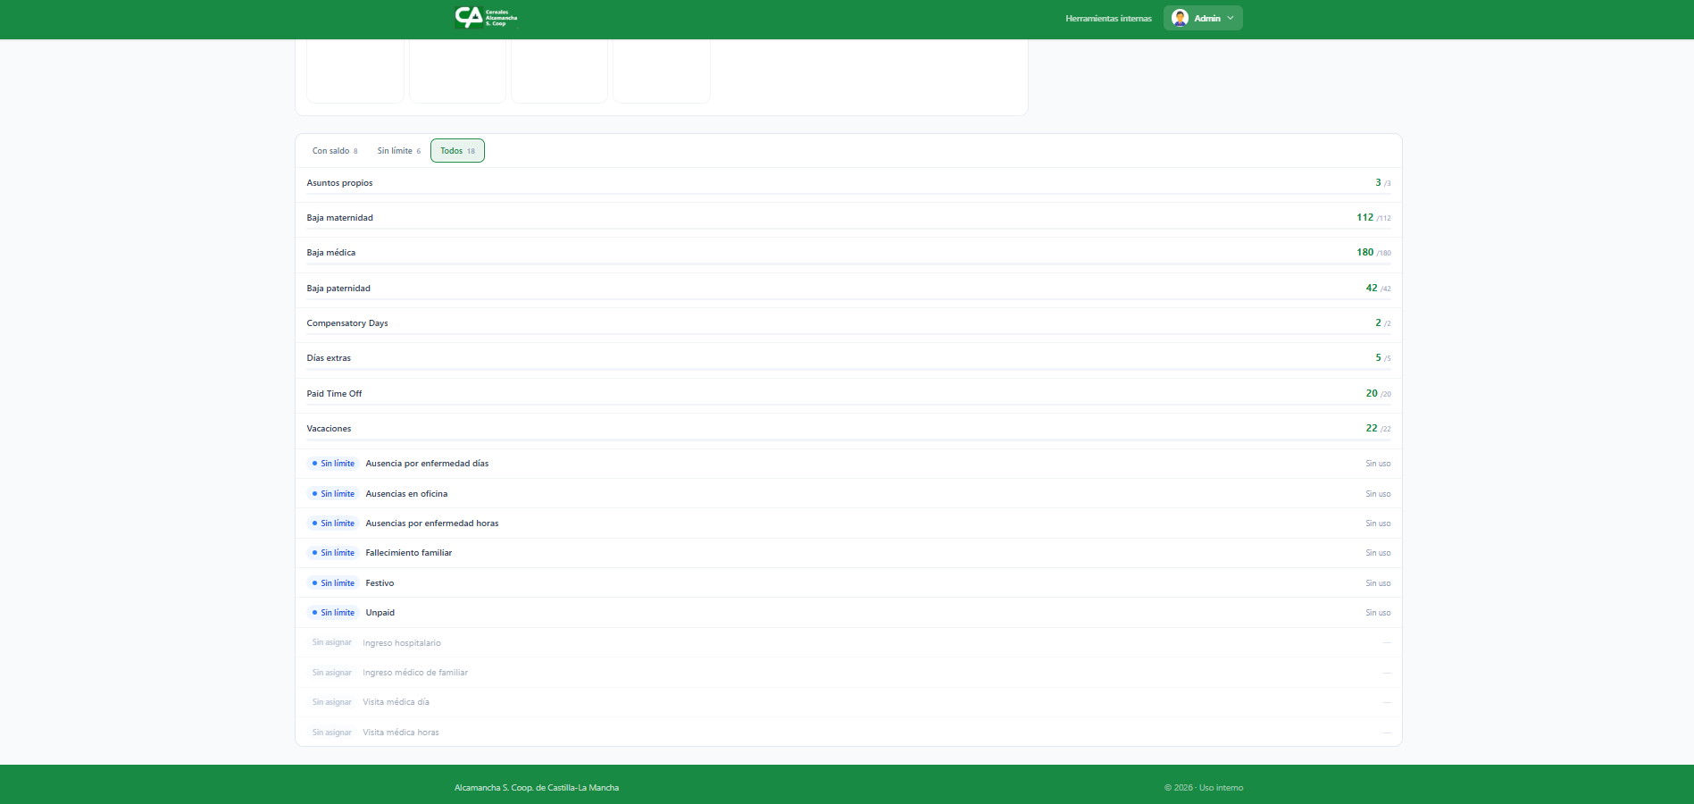Viewport: 1694px width, 804px height.
Task: Click the Baja médica progress bar
Action: 848,264
